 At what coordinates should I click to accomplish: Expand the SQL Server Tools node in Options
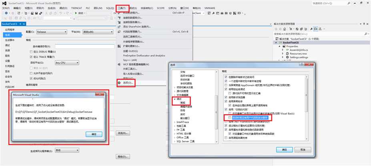coord(174,142)
